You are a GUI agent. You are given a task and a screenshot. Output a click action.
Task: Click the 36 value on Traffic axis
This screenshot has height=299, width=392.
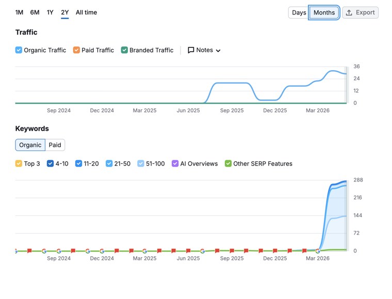click(356, 67)
